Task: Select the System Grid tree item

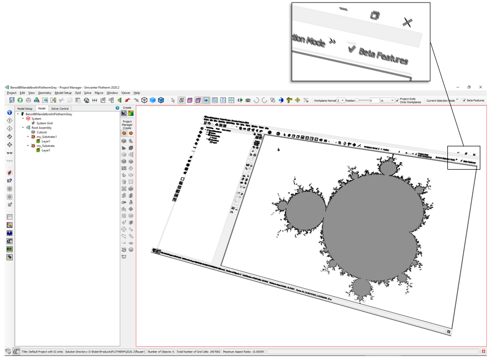Action: [x=45, y=123]
